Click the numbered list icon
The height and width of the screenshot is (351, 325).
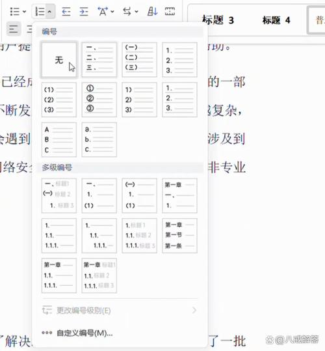click(40, 12)
